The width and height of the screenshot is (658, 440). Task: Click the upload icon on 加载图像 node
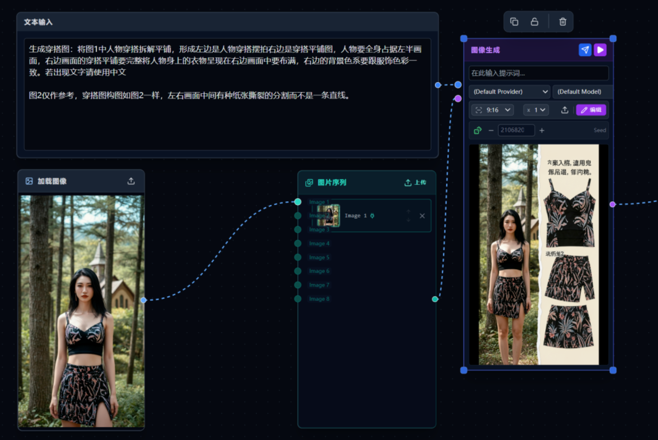coord(131,181)
